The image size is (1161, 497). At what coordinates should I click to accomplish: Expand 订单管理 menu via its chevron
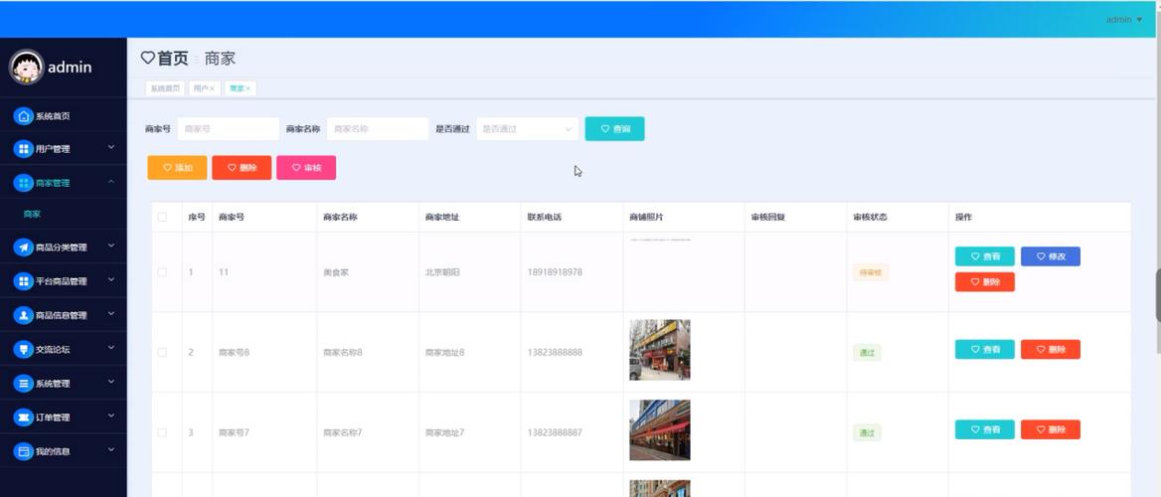111,415
